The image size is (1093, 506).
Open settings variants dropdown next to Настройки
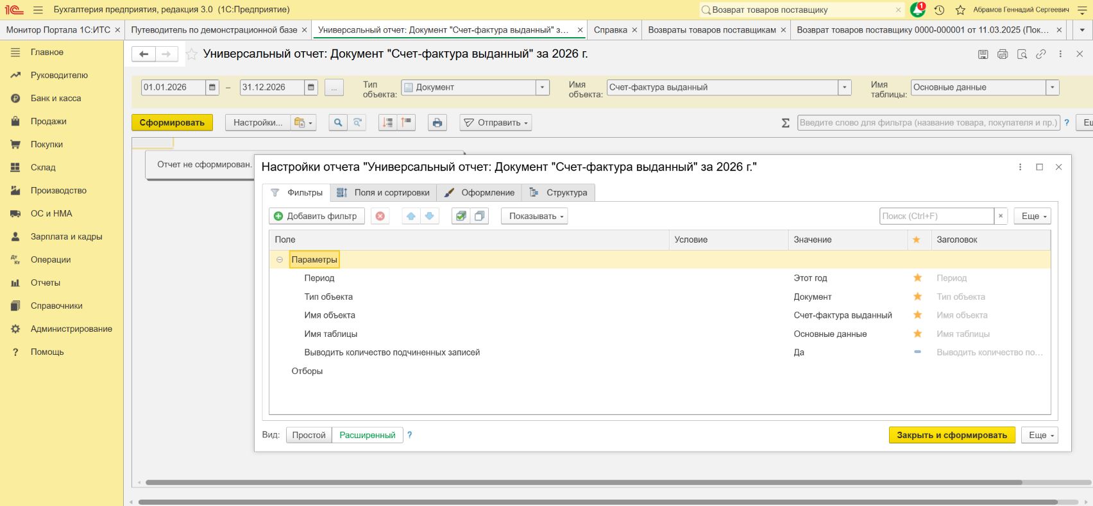[x=303, y=122]
